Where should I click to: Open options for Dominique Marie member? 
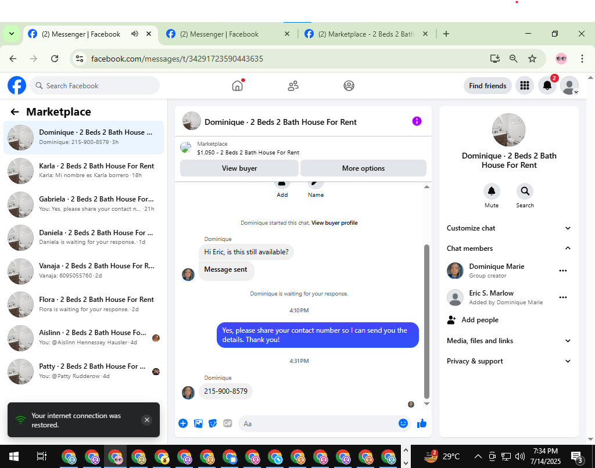point(562,271)
